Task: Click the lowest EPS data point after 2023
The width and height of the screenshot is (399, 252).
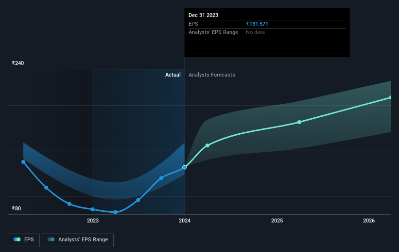Action: tap(115, 212)
